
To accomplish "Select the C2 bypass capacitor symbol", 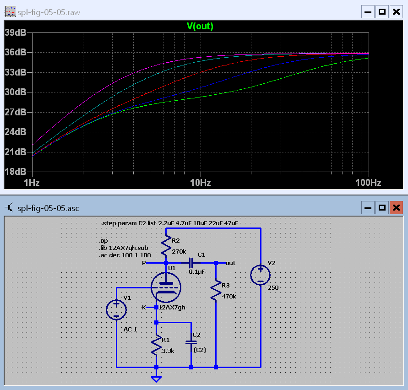I will tap(191, 341).
